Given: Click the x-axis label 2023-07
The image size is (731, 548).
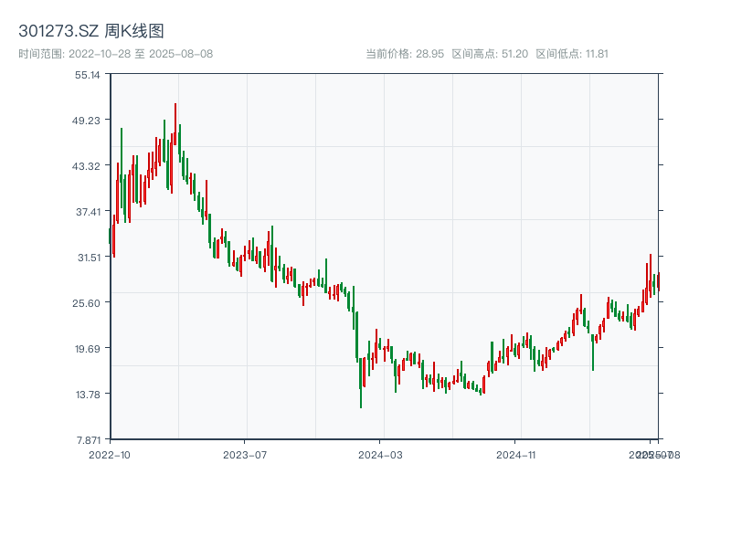Looking at the screenshot, I should 245,455.
